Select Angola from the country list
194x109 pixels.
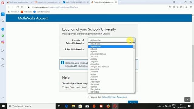coord(110,59)
